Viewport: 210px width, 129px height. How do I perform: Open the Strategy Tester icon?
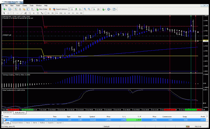click(32, 9)
